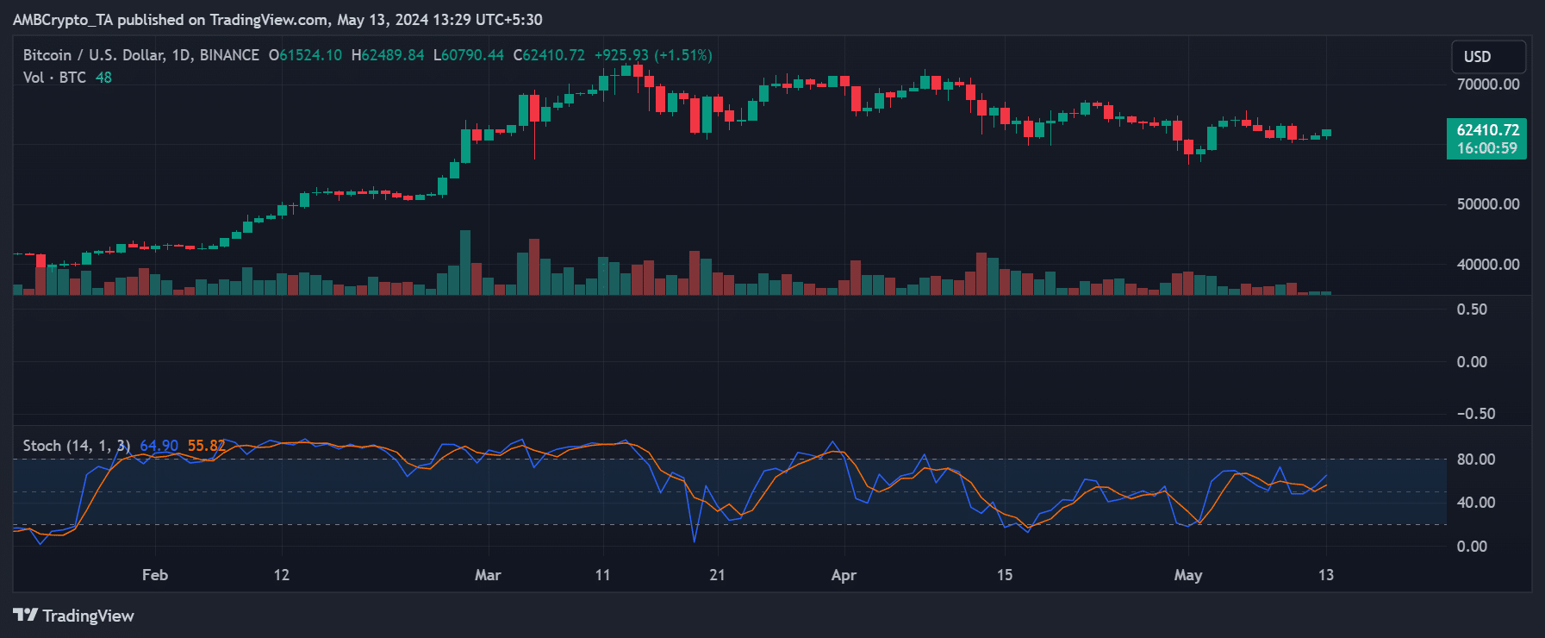The image size is (1545, 638).
Task: Click the close price C62410.72
Action: [549, 55]
